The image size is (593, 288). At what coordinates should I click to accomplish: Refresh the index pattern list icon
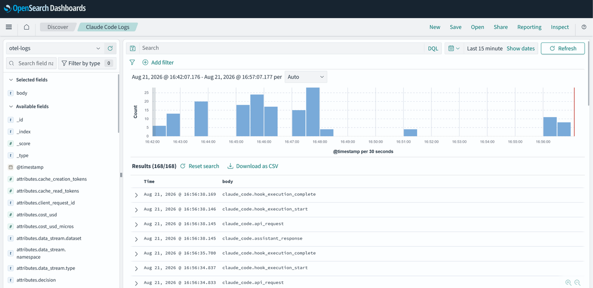click(110, 48)
